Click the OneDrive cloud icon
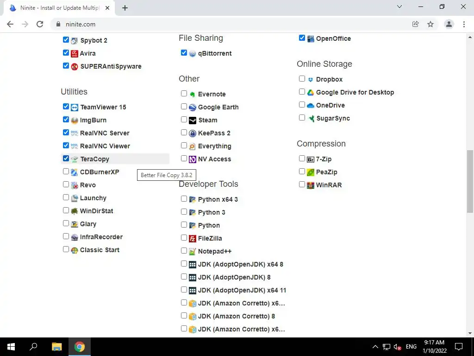This screenshot has width=474, height=356. coord(311,106)
